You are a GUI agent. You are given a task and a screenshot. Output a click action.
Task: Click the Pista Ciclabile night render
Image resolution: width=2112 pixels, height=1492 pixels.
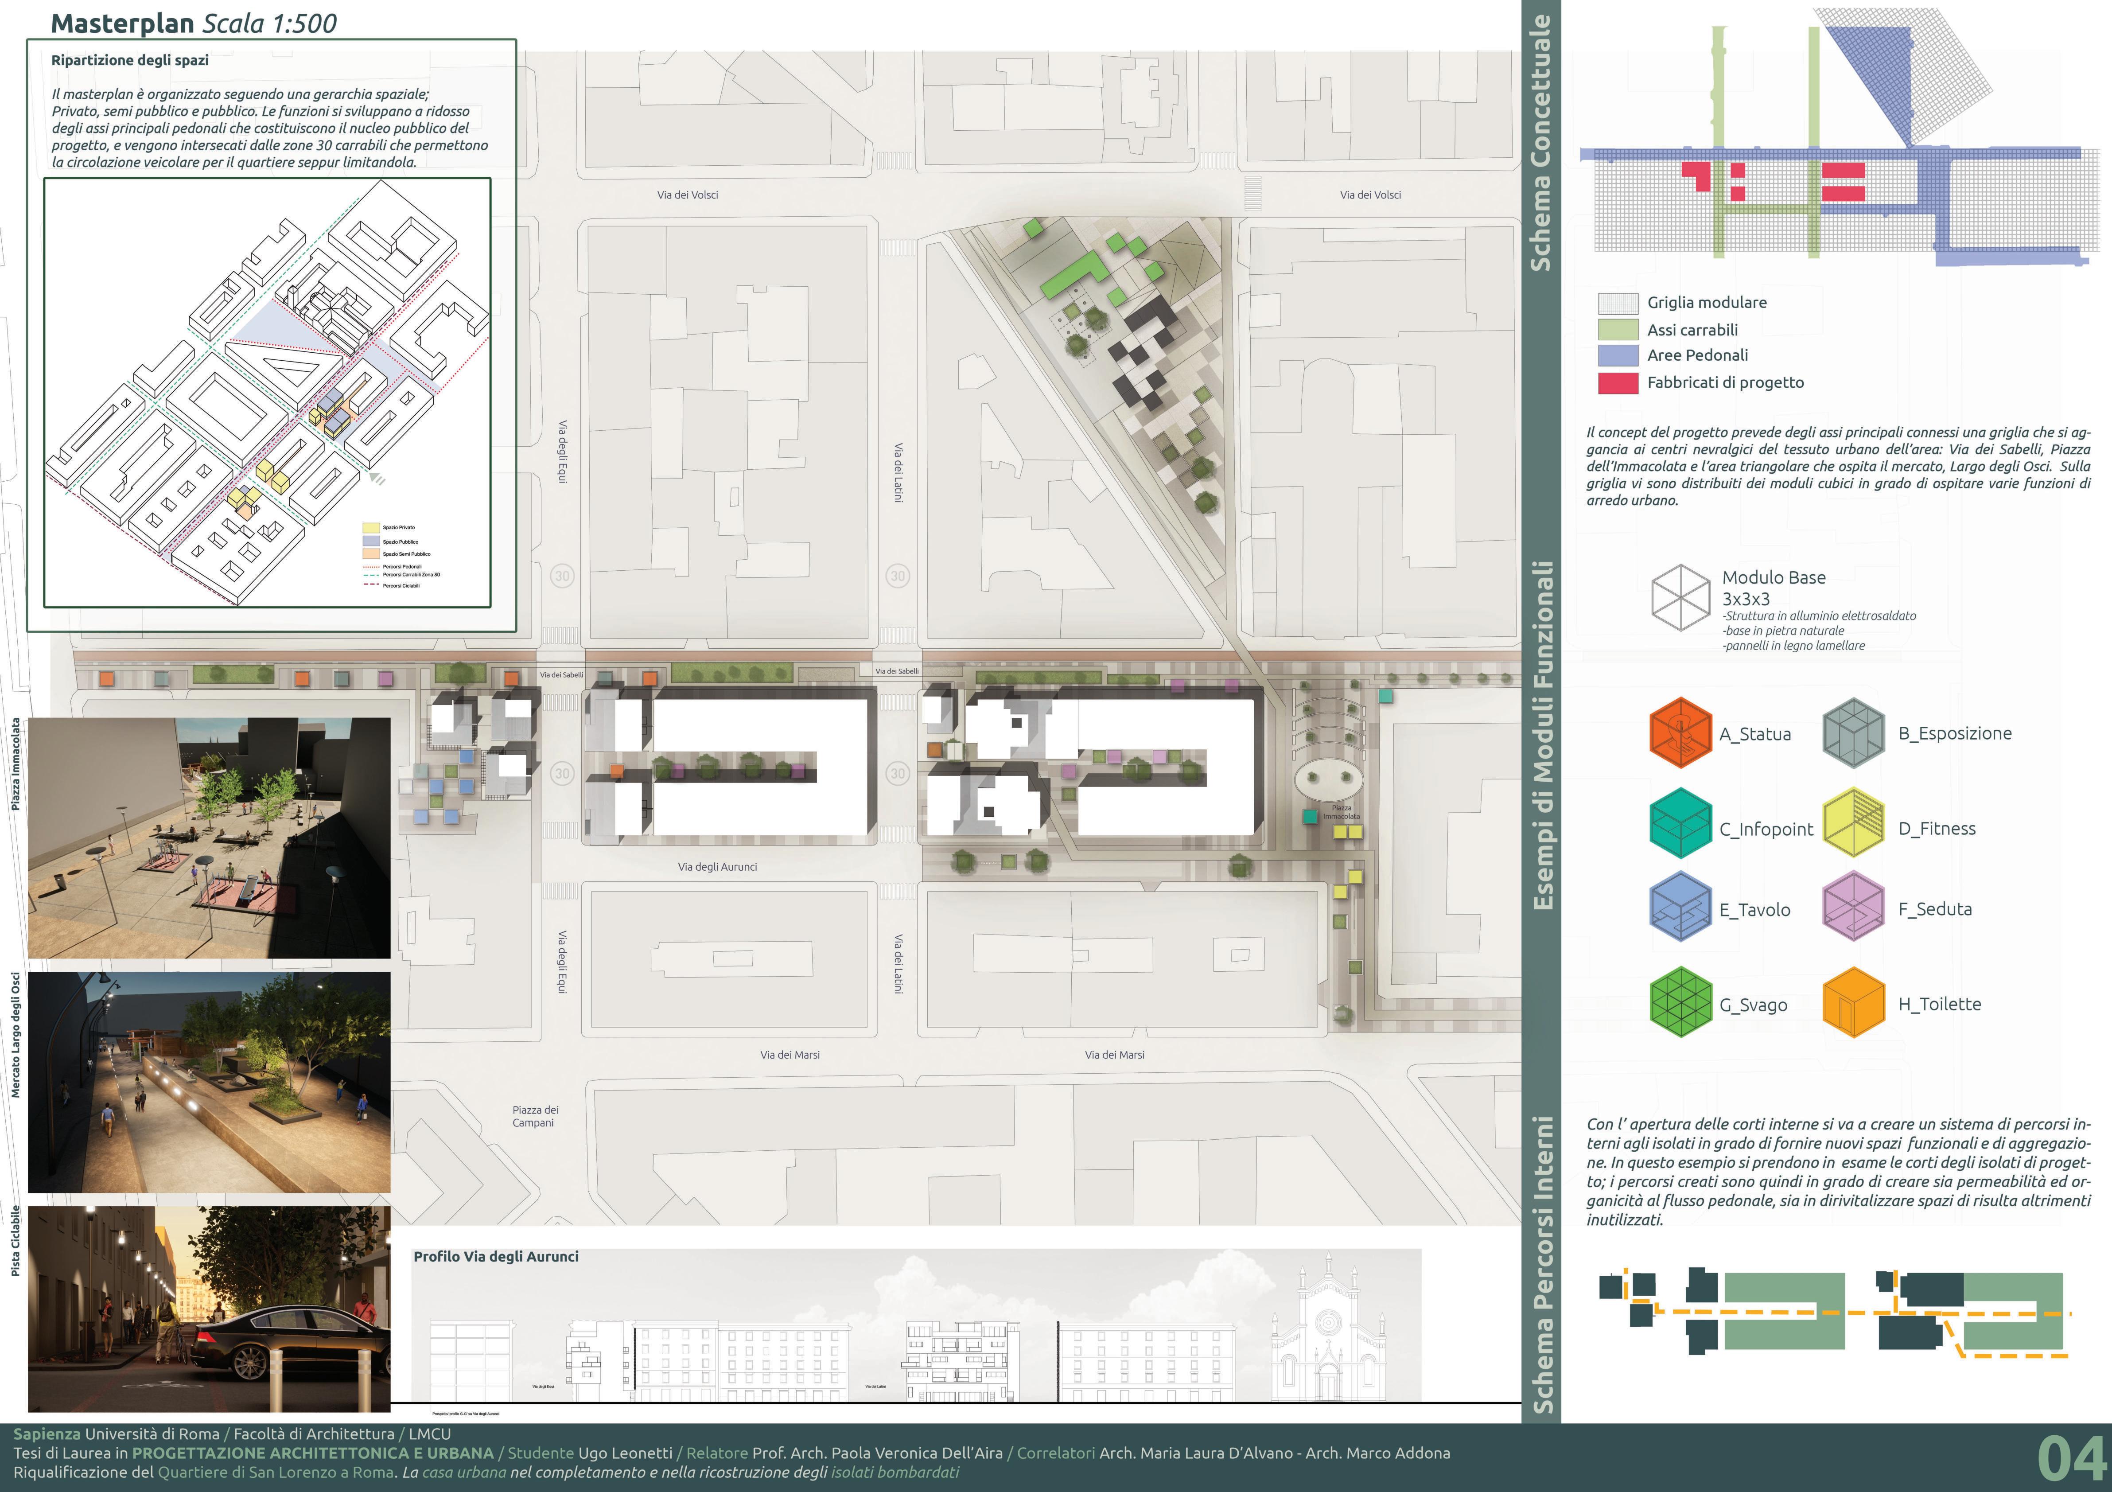click(209, 1309)
